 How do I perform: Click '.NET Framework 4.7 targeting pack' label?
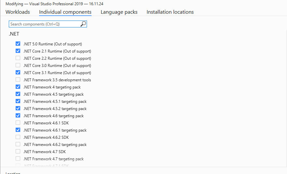tap(54, 159)
